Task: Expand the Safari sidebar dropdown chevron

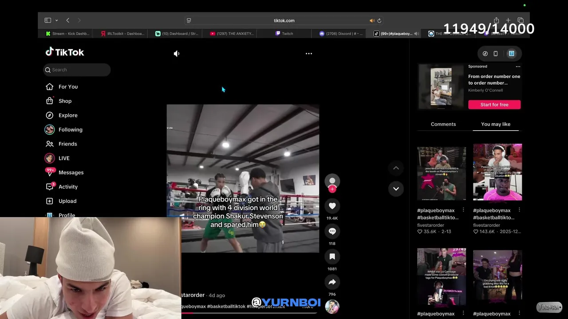Action: pos(56,20)
